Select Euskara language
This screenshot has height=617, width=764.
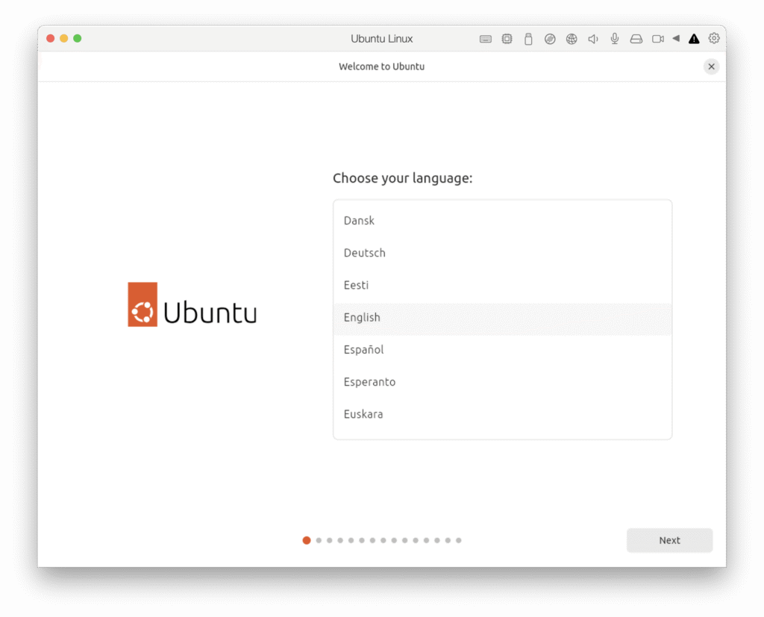(x=502, y=414)
